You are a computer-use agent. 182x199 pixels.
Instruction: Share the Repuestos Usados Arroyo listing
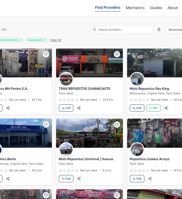pos(150,179)
